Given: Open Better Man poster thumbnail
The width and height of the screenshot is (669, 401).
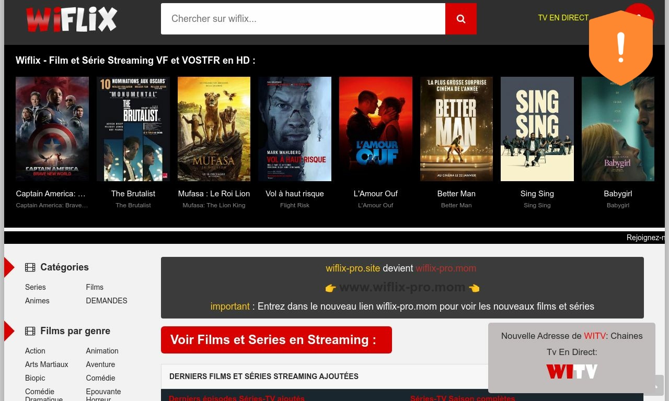Looking at the screenshot, I should click(x=456, y=129).
